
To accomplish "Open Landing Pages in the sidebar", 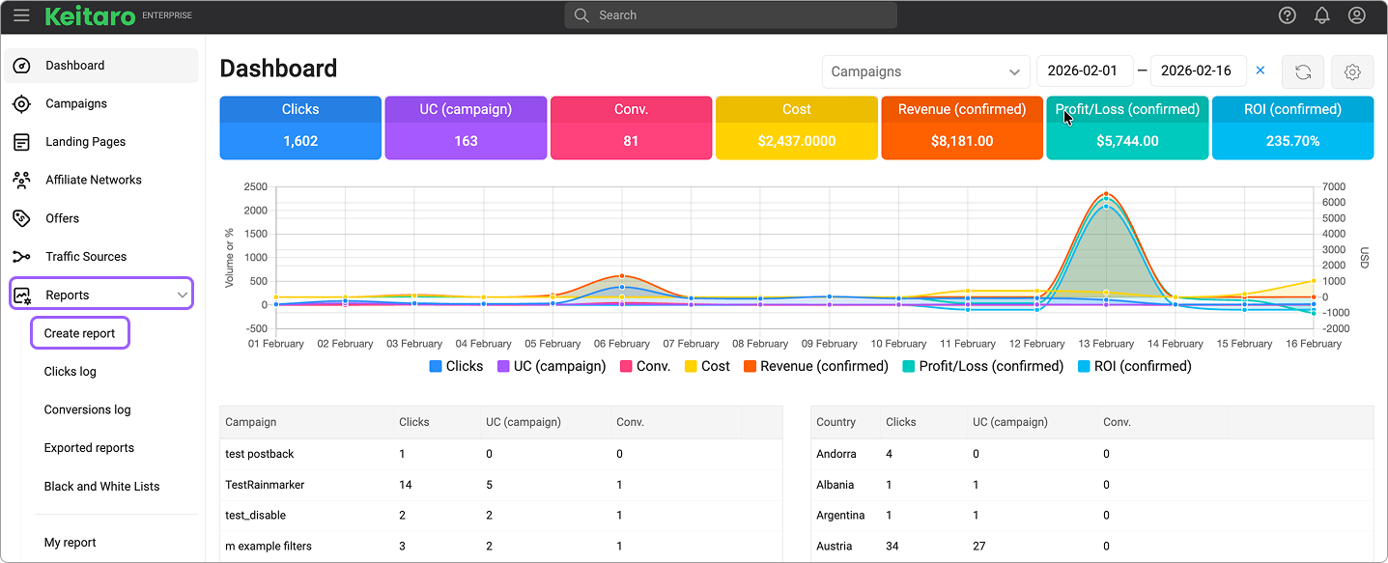I will tap(85, 142).
